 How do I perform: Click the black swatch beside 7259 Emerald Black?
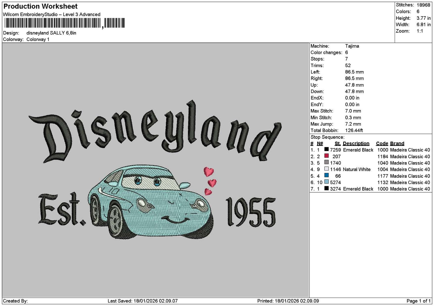pyautogui.click(x=326, y=149)
